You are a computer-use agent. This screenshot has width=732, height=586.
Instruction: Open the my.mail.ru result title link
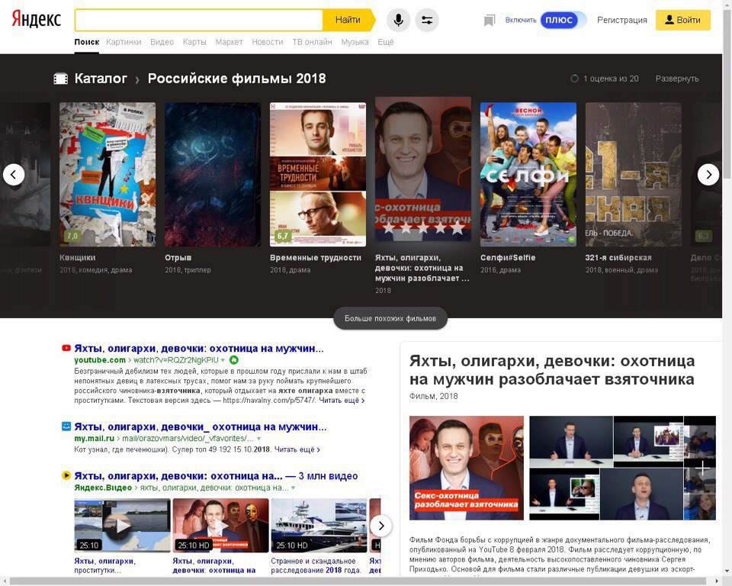pyautogui.click(x=201, y=427)
